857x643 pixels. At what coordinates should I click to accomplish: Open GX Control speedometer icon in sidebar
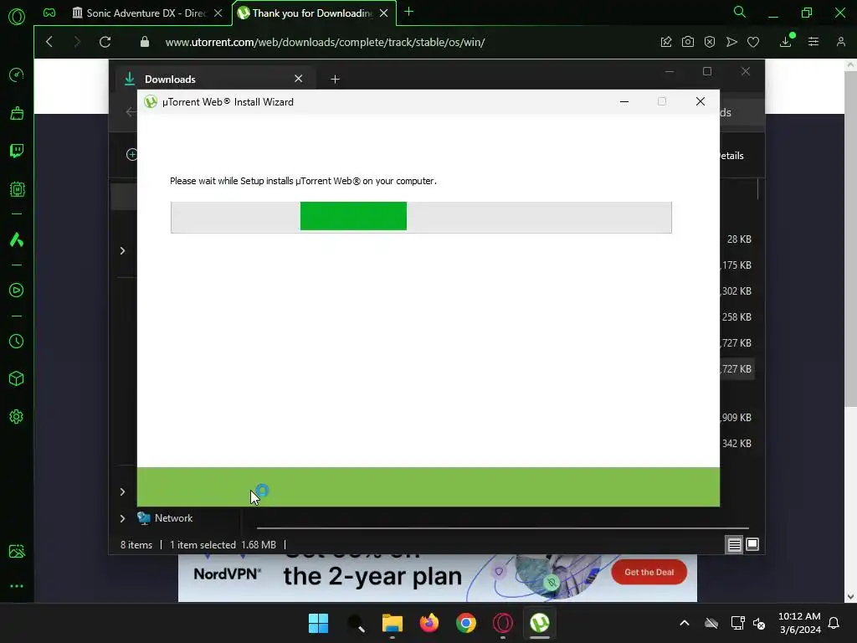[x=17, y=75]
